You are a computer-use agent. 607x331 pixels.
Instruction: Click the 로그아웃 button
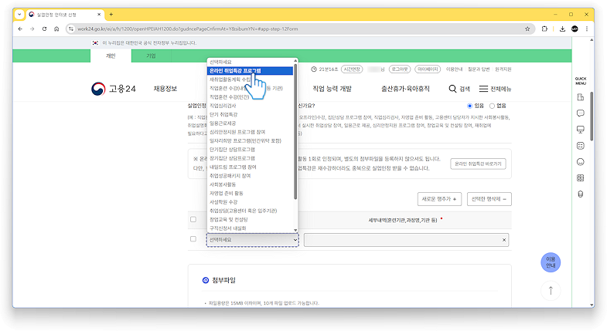tap(400, 69)
